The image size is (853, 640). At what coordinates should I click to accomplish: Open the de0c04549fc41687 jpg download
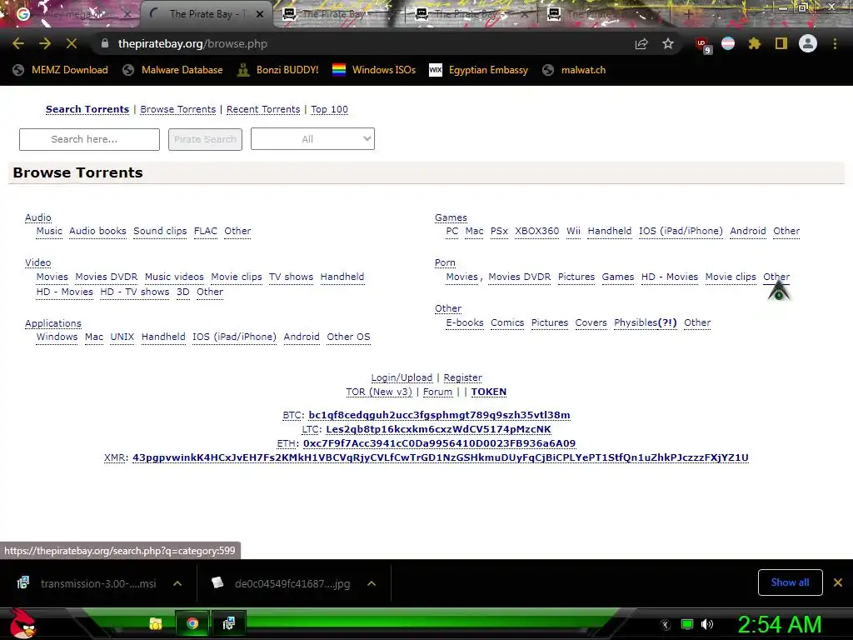(282, 583)
